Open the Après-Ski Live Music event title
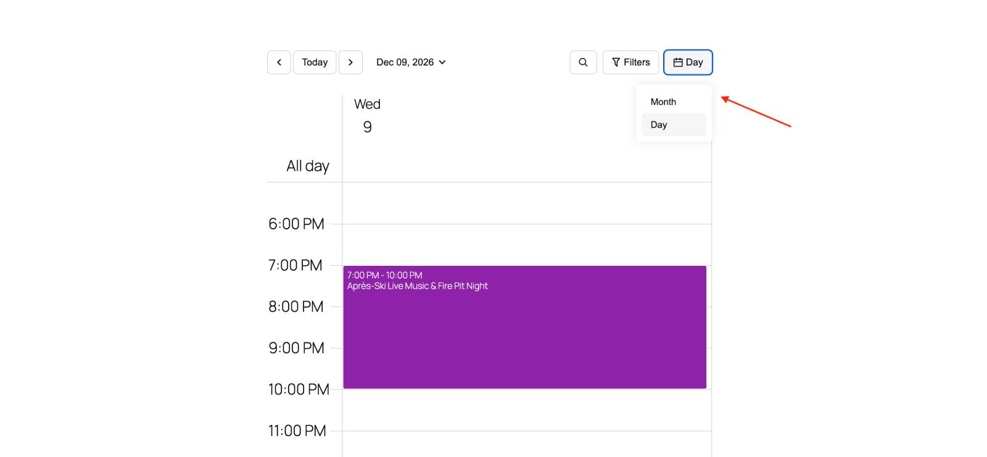 [x=417, y=286]
